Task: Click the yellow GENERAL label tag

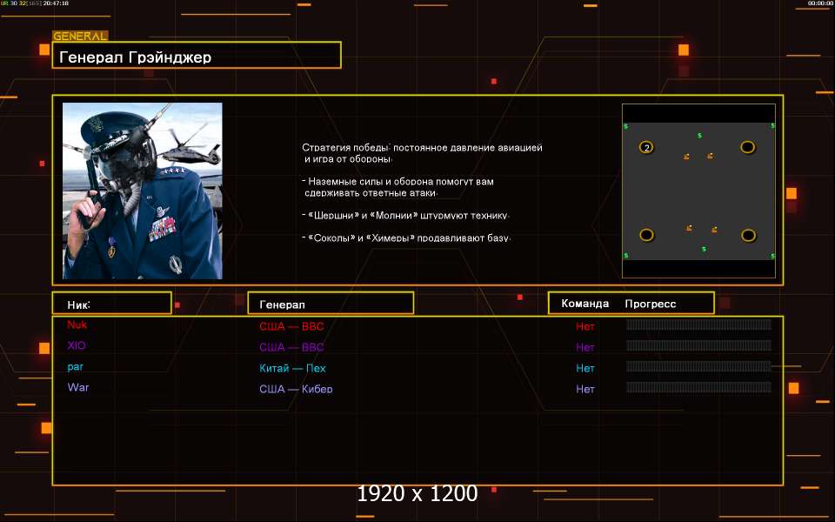Action: [80, 37]
